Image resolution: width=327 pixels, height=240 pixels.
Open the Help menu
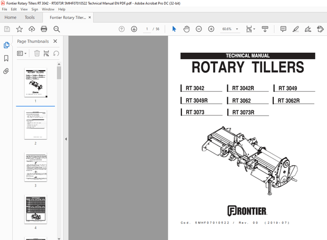62,9
